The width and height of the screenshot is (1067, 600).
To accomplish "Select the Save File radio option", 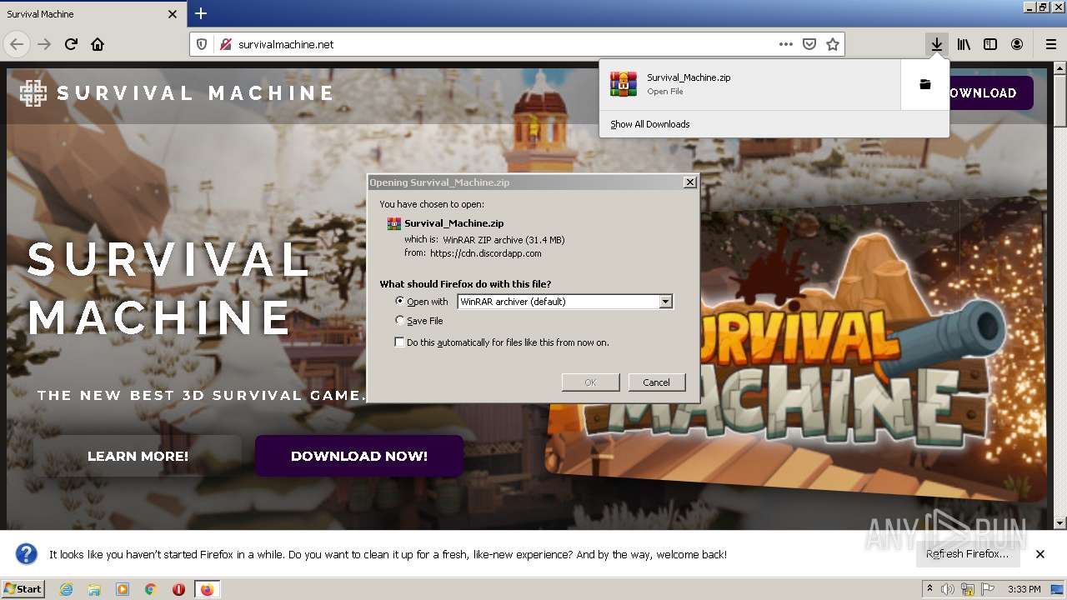I will point(400,321).
